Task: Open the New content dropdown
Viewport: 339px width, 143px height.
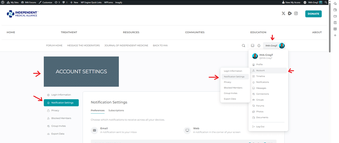Action: (74, 2)
